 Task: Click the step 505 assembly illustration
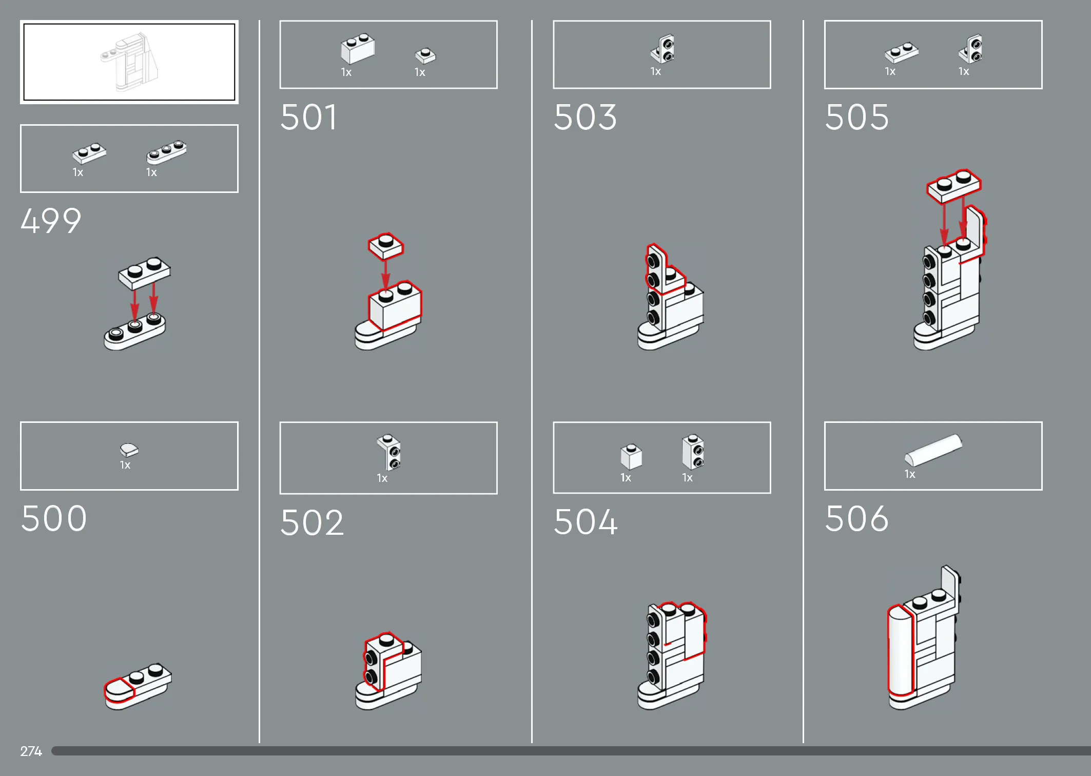[950, 260]
